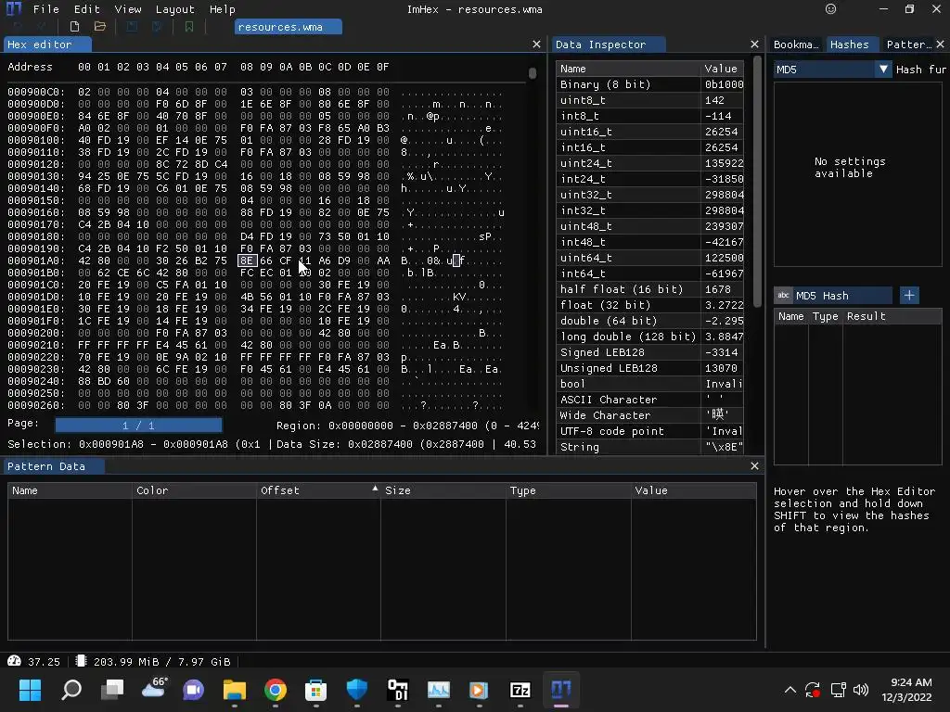The width and height of the screenshot is (950, 712).
Task: Click the ImHex icon on the taskbar
Action: [x=561, y=690]
